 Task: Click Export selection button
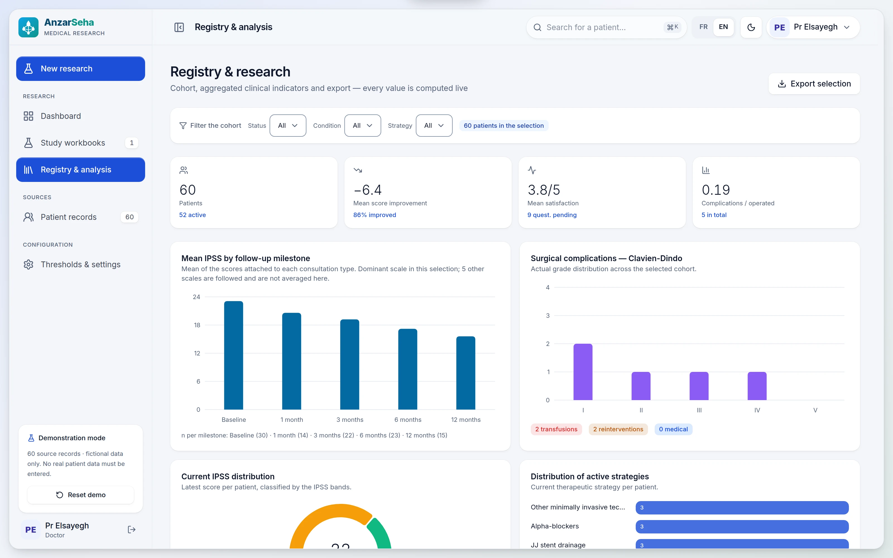(814, 84)
